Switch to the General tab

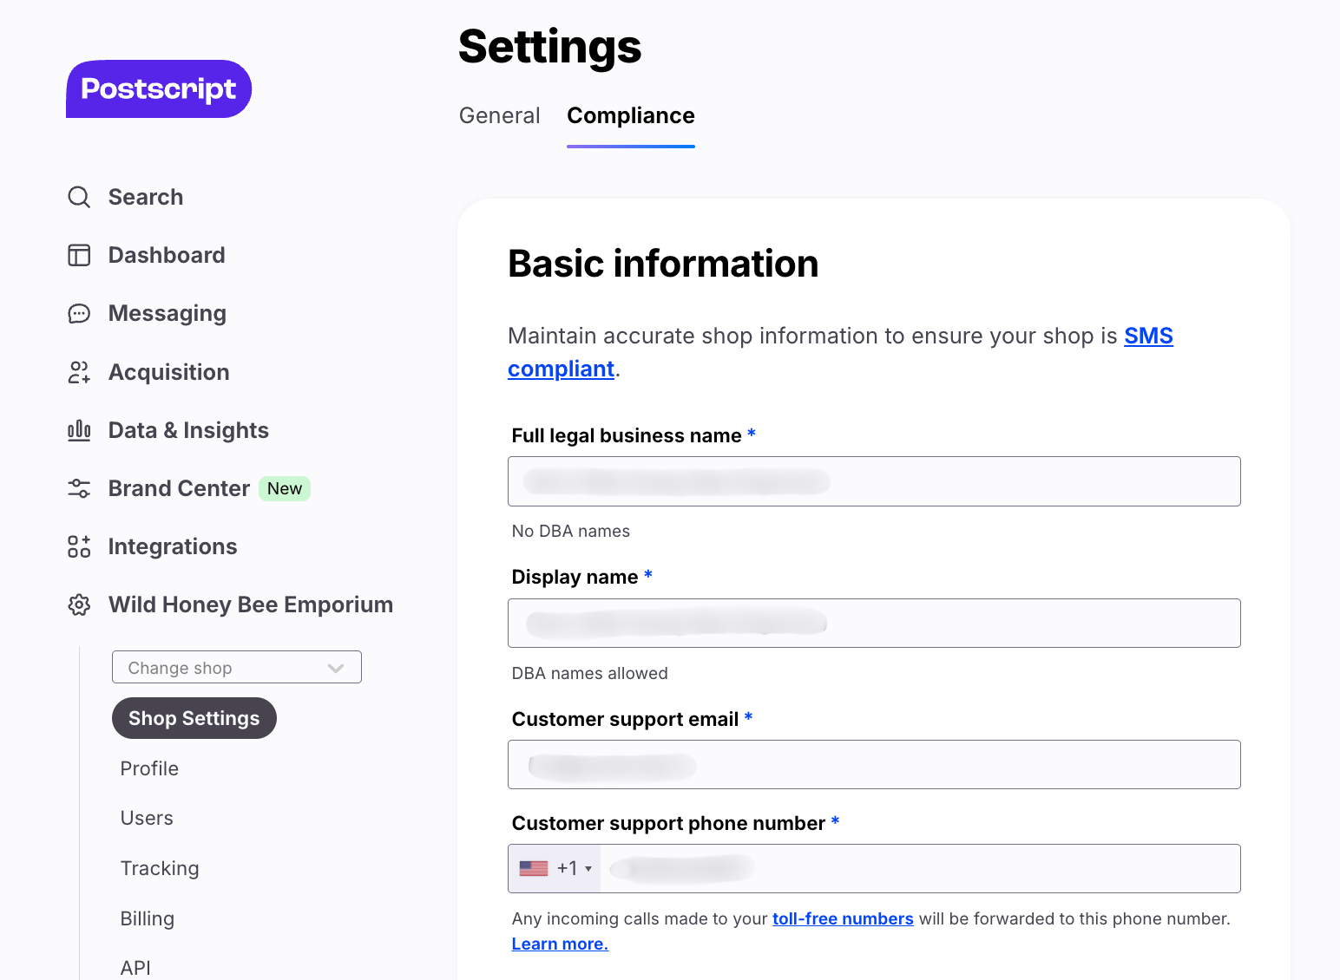point(499,116)
